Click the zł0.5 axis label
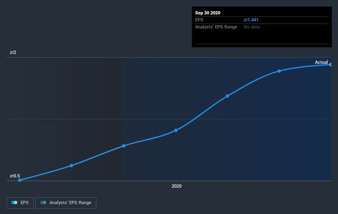This screenshot has height=214, width=338. tap(15, 176)
